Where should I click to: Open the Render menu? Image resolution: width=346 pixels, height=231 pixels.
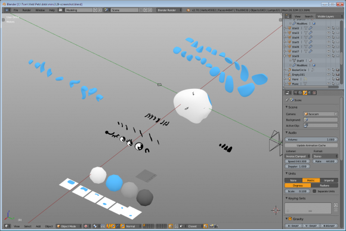click(x=27, y=10)
